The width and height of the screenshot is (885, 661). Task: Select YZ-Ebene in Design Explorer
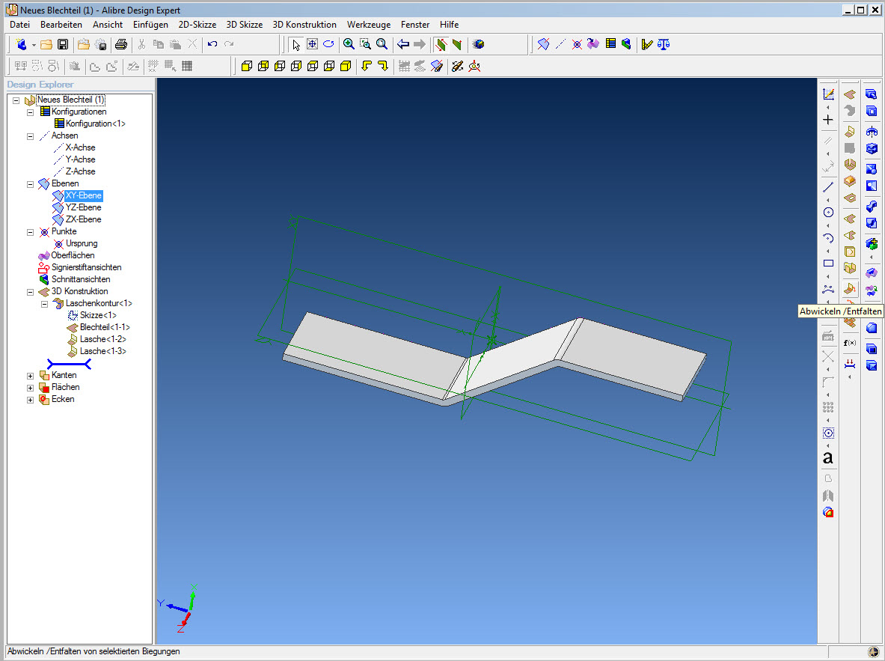click(83, 207)
